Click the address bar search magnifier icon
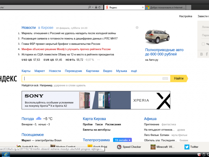The width and height of the screenshot is (209, 157). tap(89, 7)
